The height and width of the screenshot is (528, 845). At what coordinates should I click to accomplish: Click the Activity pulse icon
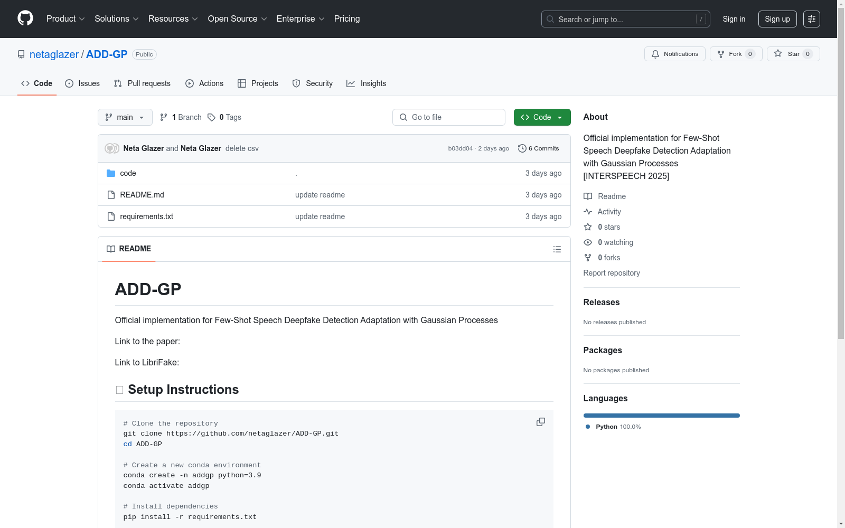(x=588, y=212)
